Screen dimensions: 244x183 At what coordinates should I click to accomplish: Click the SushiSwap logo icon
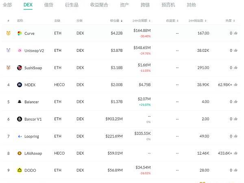20,68
